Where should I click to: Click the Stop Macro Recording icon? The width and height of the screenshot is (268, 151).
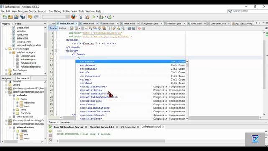tap(144, 29)
